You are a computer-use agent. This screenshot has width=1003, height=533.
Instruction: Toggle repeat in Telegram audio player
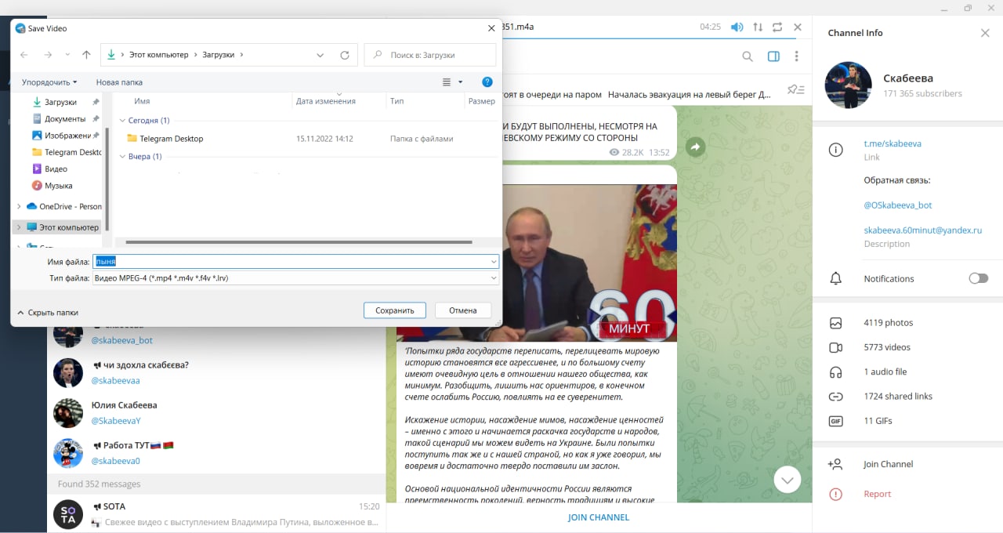pos(777,27)
